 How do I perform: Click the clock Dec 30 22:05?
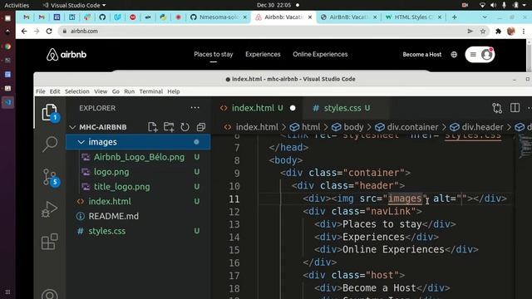[x=273, y=5]
